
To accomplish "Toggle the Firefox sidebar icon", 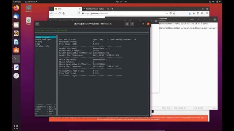I will pyautogui.click(x=198, y=13).
